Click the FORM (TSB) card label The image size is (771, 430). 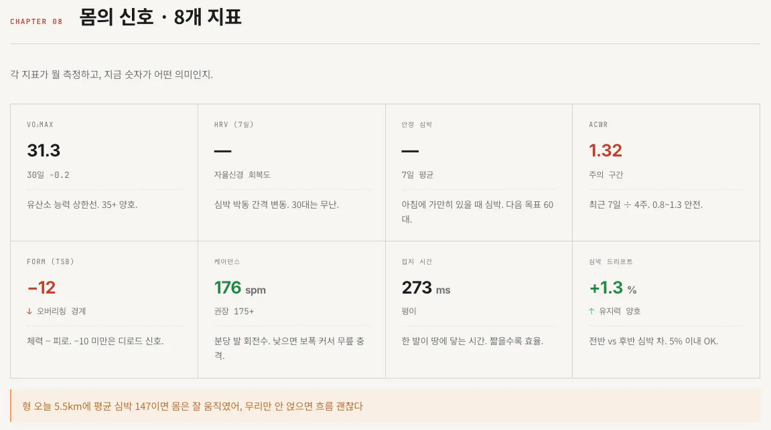click(51, 261)
